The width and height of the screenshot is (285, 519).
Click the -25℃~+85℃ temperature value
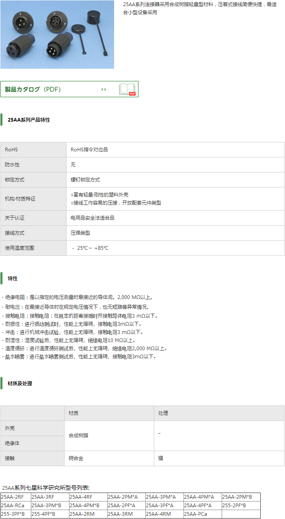90,248
